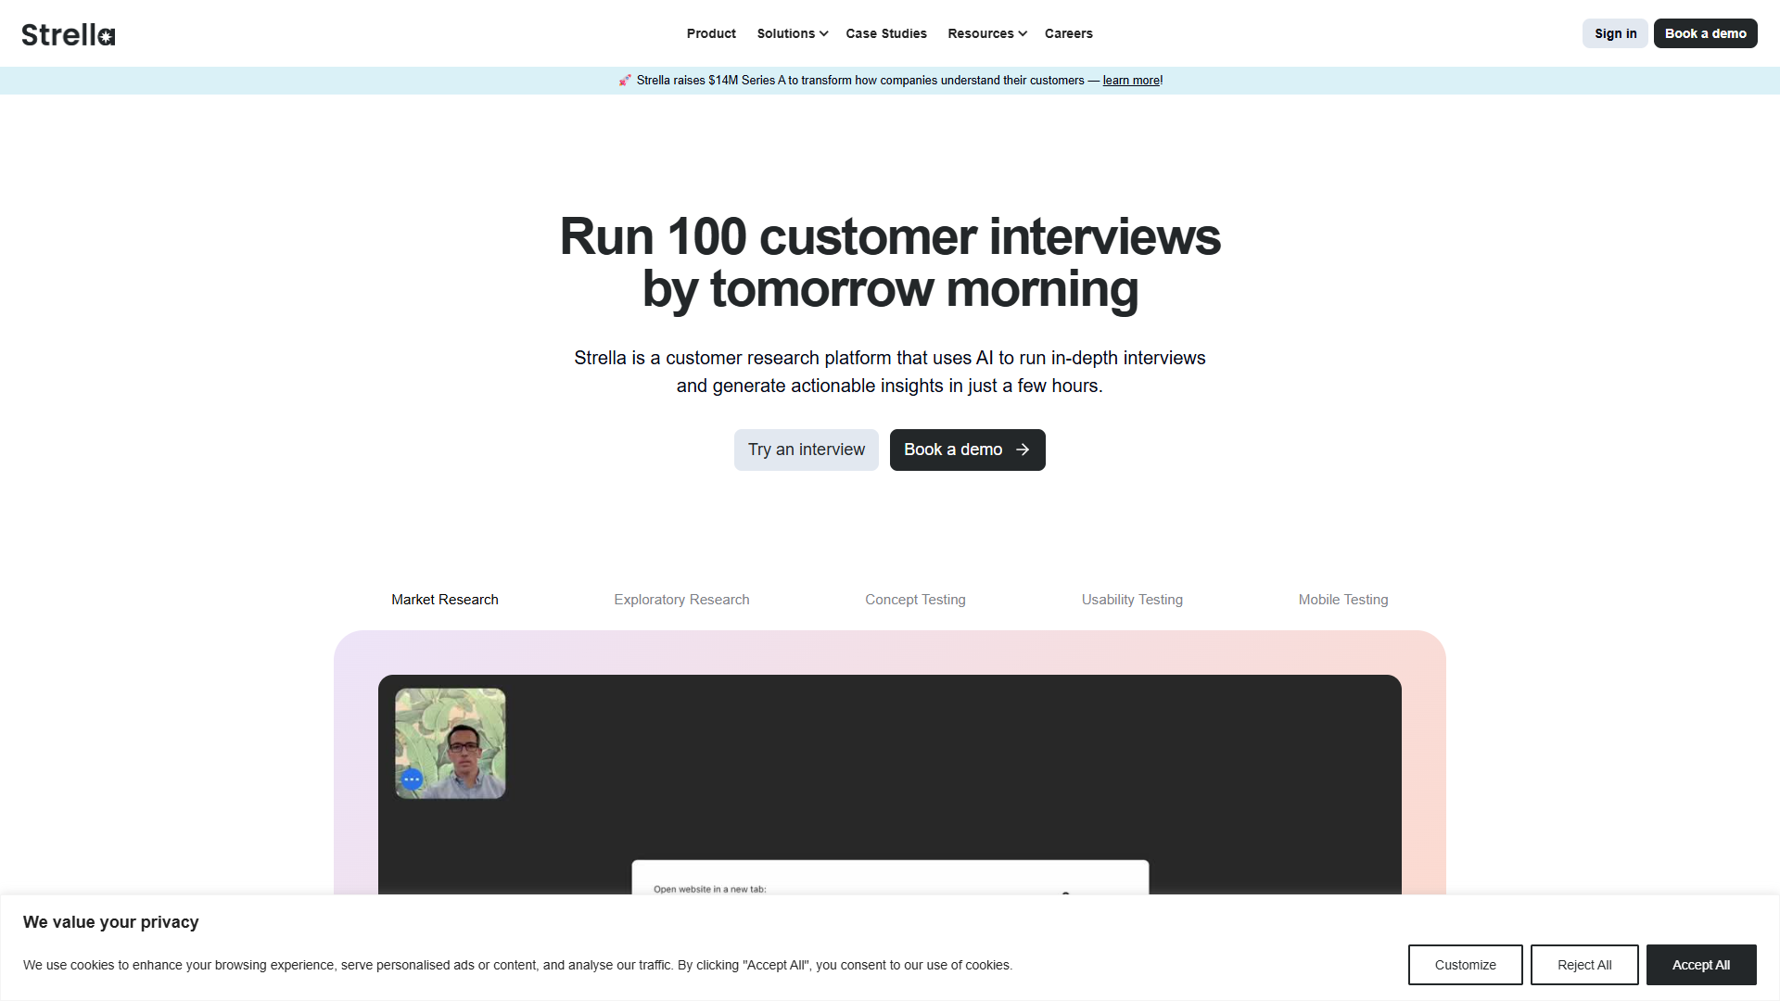
Task: Switch to the Usability Testing tab
Action: pyautogui.click(x=1132, y=600)
